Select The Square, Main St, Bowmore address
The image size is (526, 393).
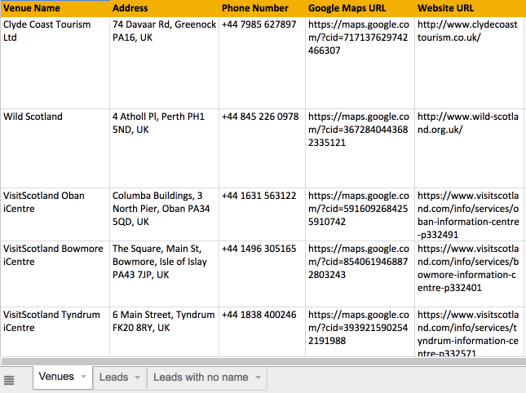tap(164, 274)
